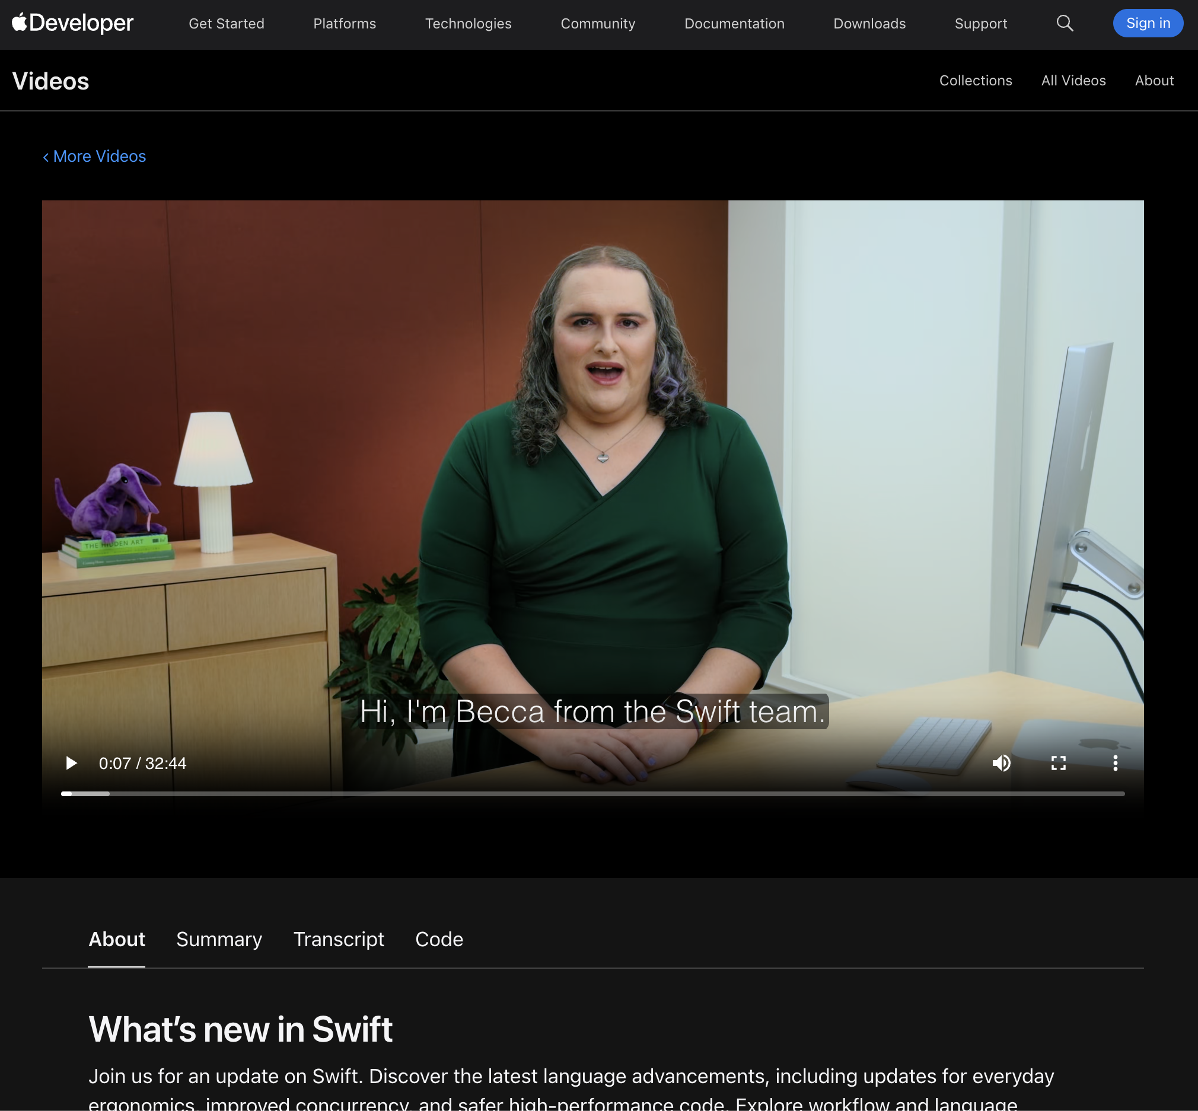
Task: Open the video's three-dot options menu
Action: coord(1115,763)
